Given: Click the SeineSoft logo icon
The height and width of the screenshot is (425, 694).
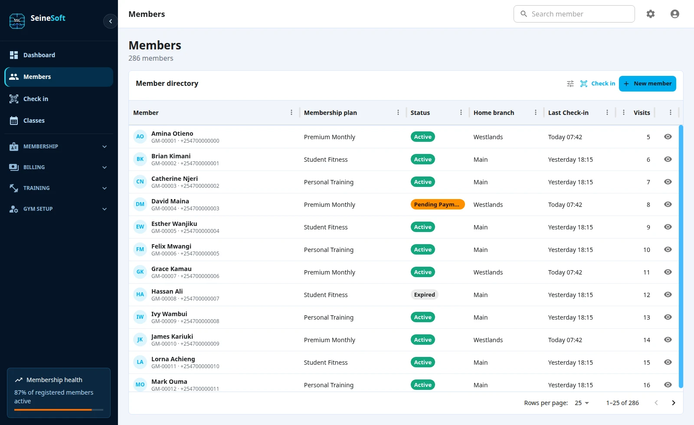Looking at the screenshot, I should pyautogui.click(x=17, y=21).
